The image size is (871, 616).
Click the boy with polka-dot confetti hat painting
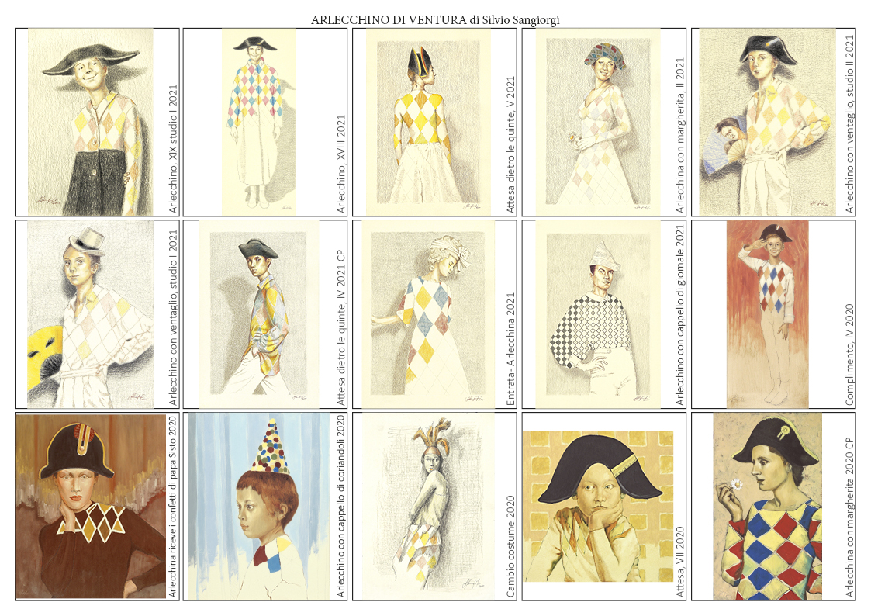258,506
